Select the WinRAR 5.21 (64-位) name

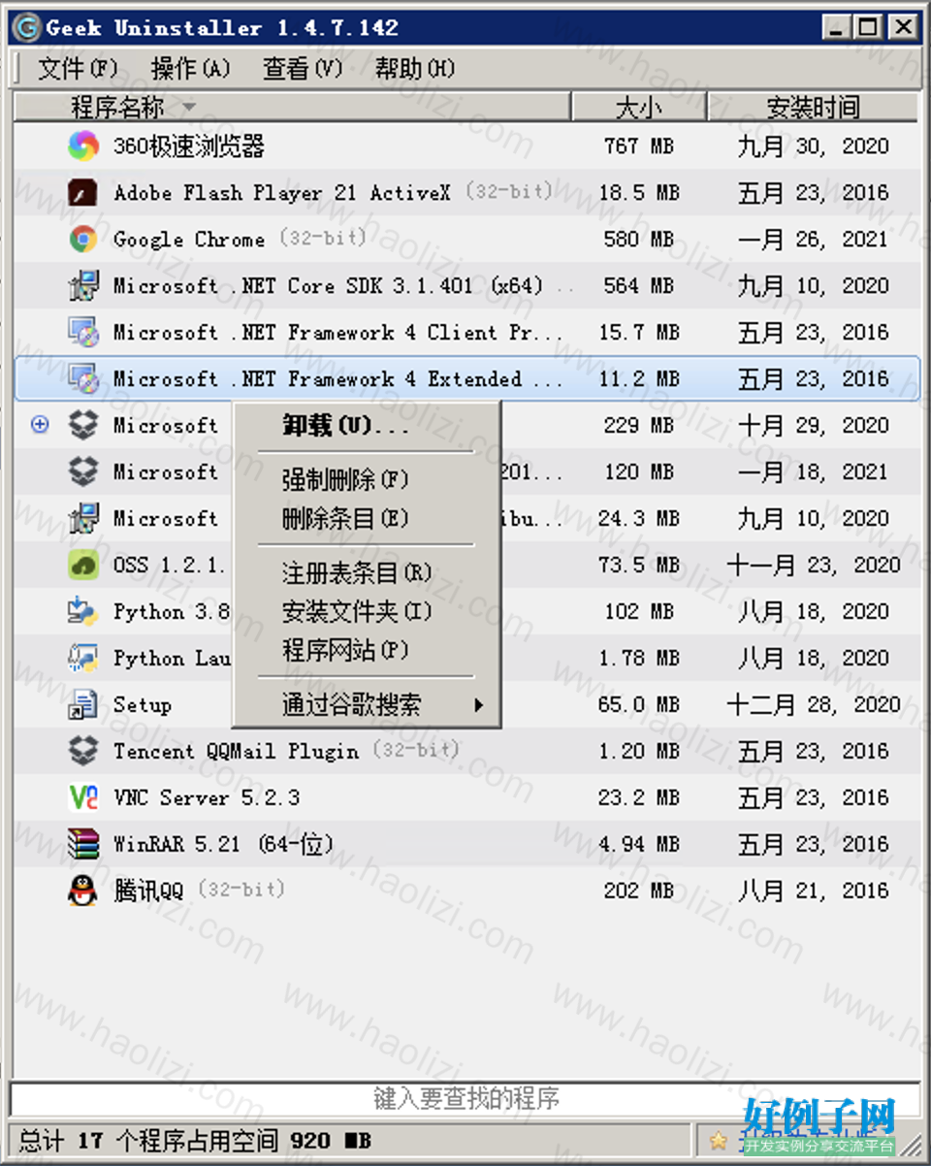pos(223,845)
